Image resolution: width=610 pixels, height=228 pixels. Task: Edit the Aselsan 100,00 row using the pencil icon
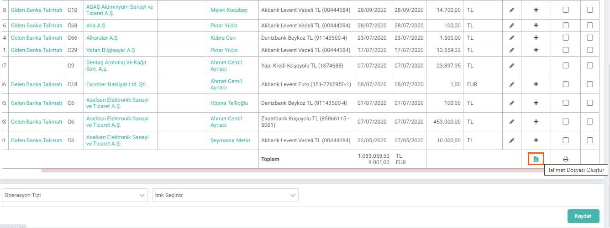point(512,103)
